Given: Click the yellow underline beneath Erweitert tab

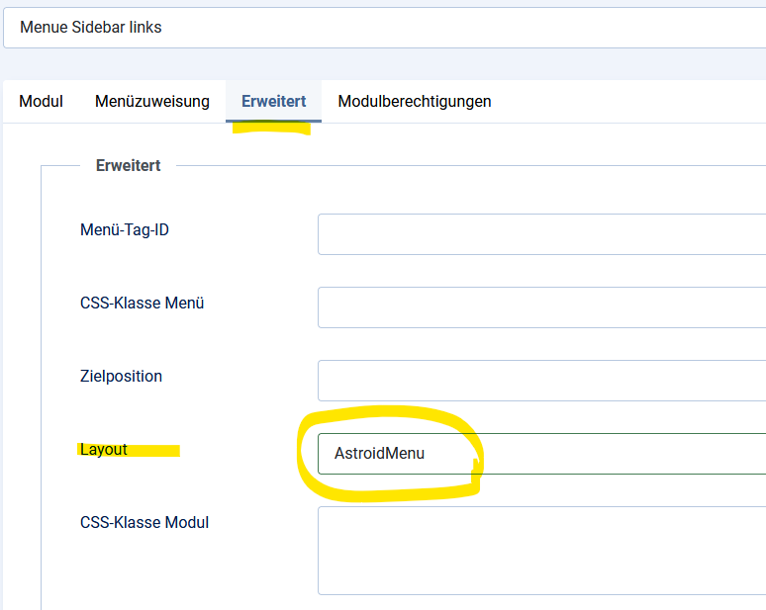Looking at the screenshot, I should [271, 129].
